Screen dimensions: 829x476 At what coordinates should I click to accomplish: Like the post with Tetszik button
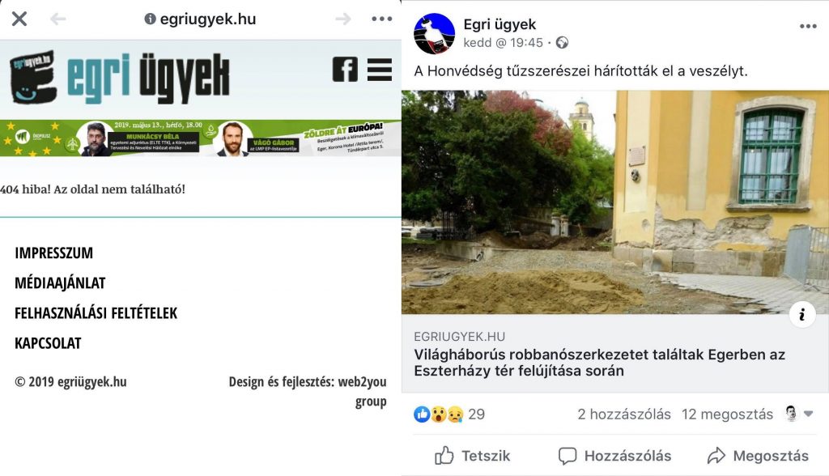472,456
